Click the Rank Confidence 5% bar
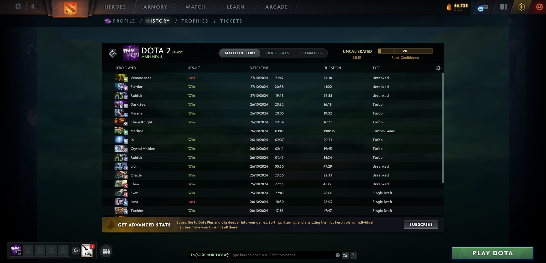 tap(405, 51)
